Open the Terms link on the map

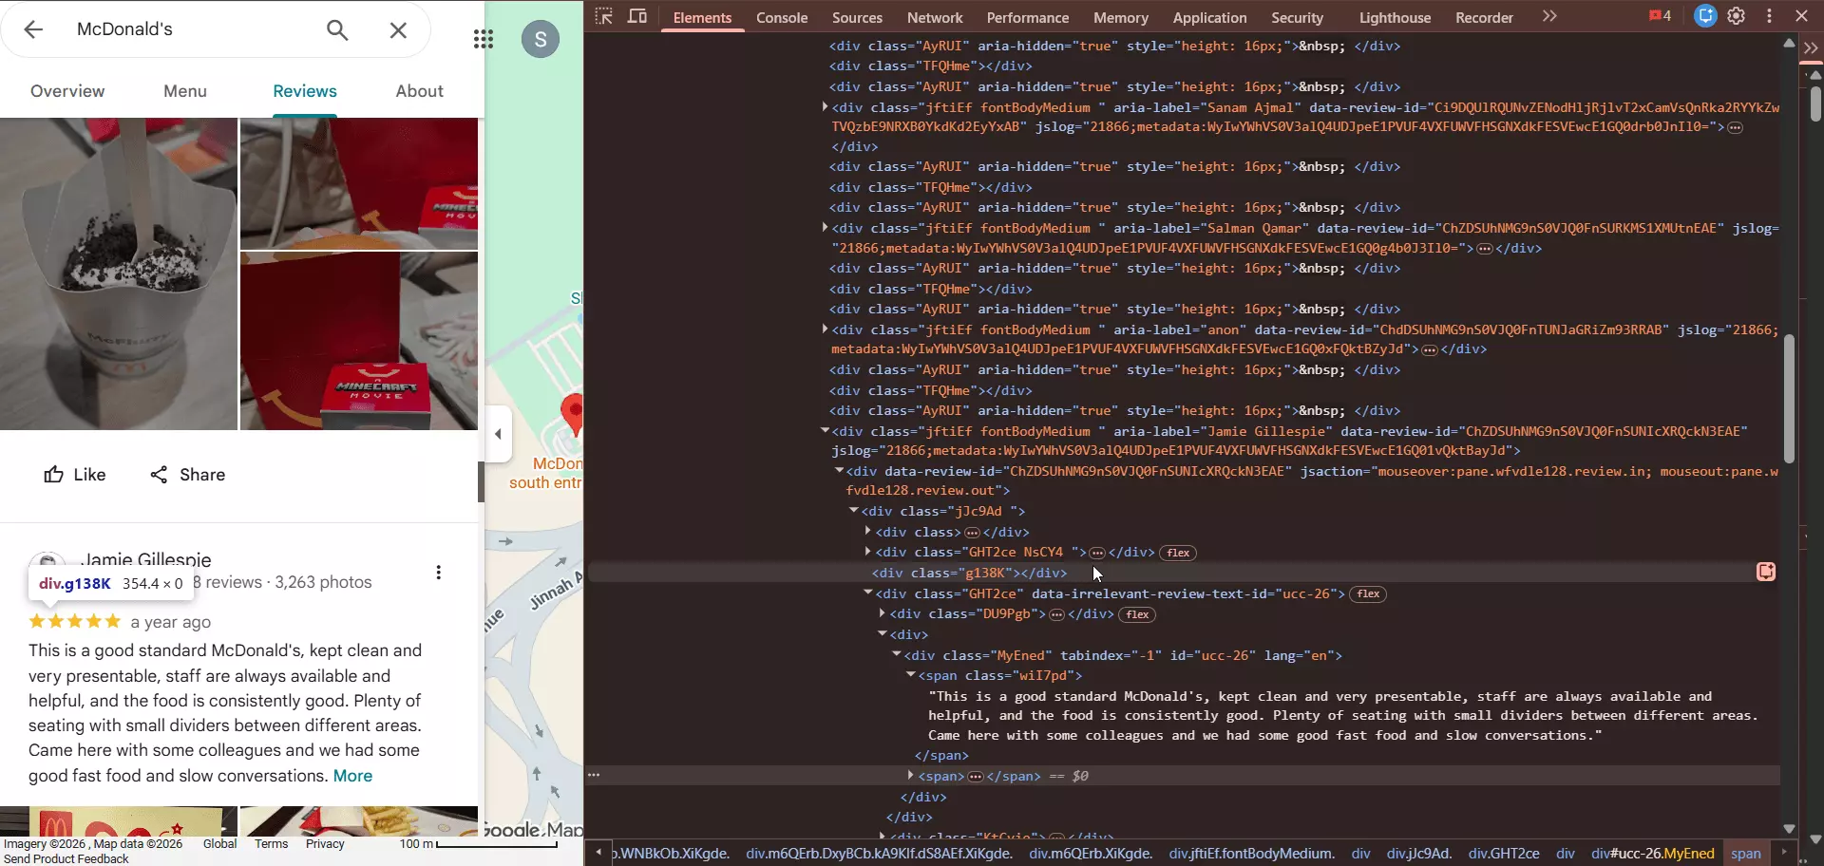(x=271, y=844)
